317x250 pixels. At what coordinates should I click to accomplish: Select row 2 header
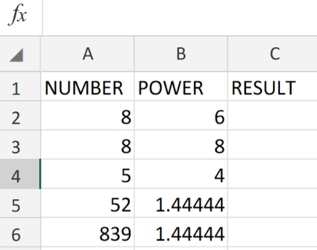[x=20, y=116]
